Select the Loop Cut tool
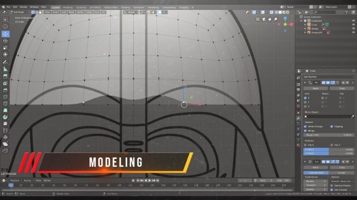357x200 pixels. pyautogui.click(x=5, y=97)
